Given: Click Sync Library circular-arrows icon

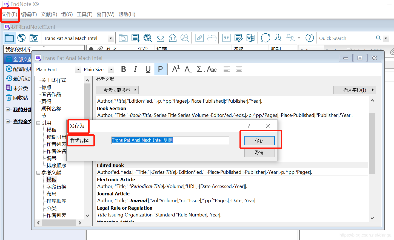Looking at the screenshot, I should pyautogui.click(x=265, y=38).
